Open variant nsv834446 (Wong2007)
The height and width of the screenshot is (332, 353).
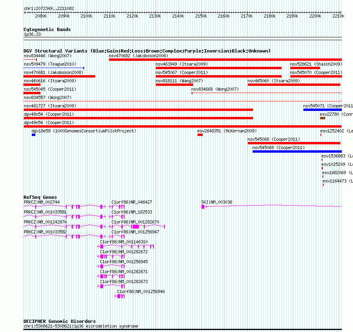click(48, 56)
